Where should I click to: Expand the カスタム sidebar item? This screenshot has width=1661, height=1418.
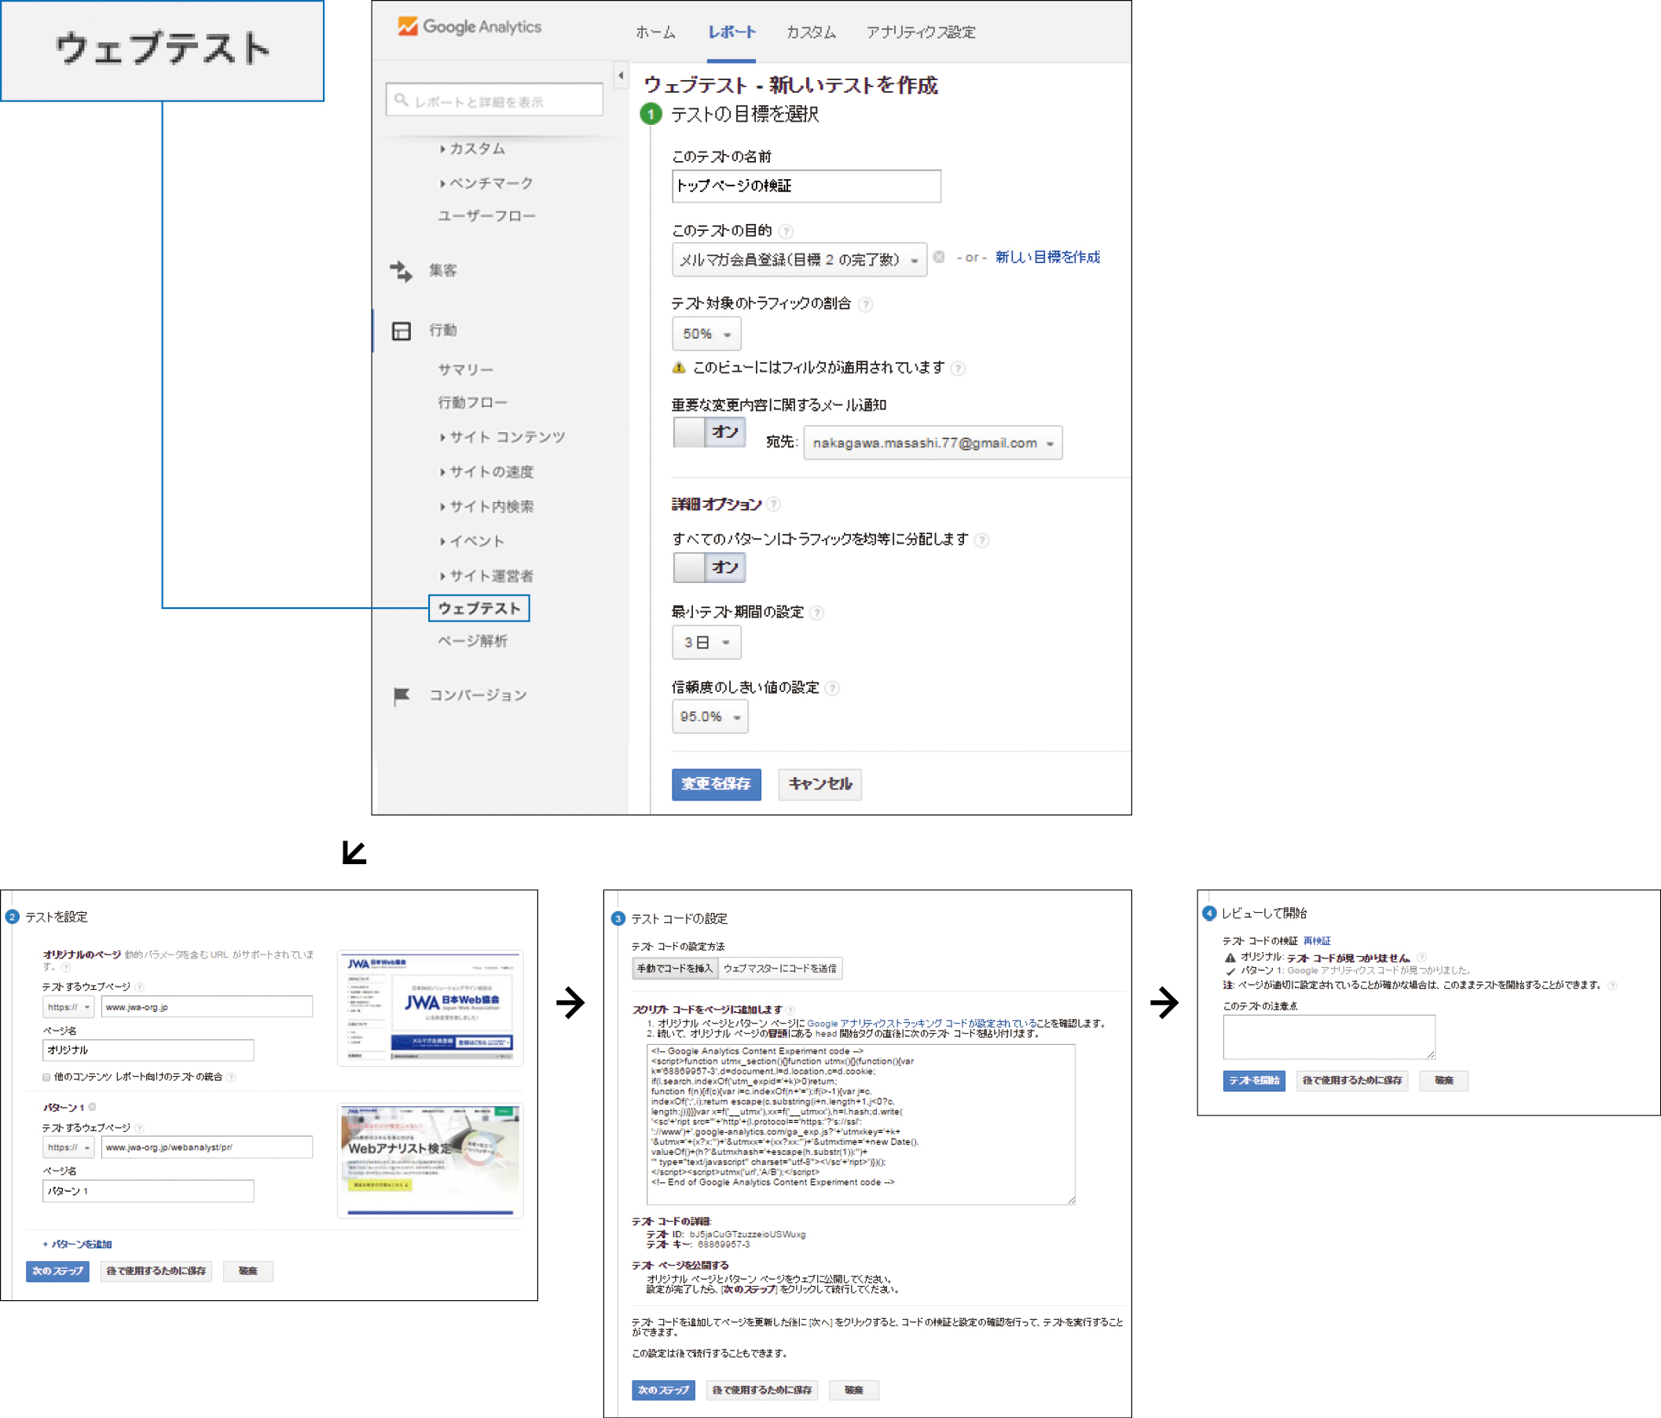[473, 148]
